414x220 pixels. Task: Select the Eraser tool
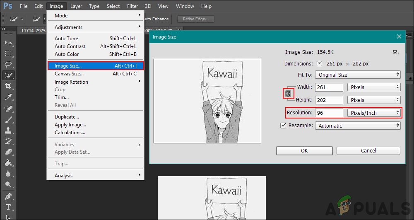click(8, 152)
